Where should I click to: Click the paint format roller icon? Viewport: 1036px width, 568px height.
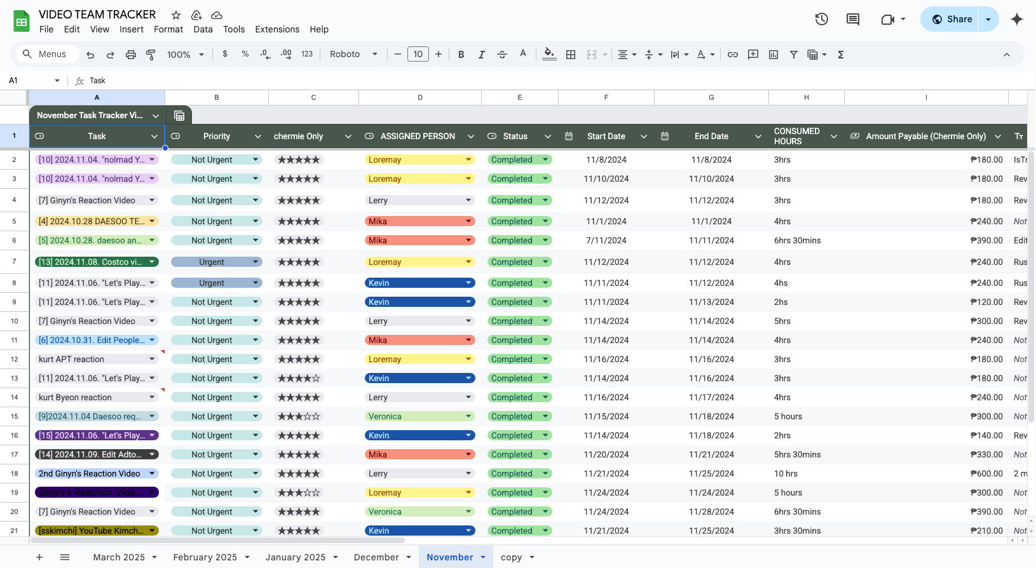pos(151,55)
